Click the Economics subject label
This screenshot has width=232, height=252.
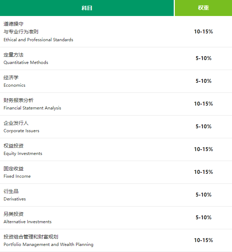tap(15, 85)
